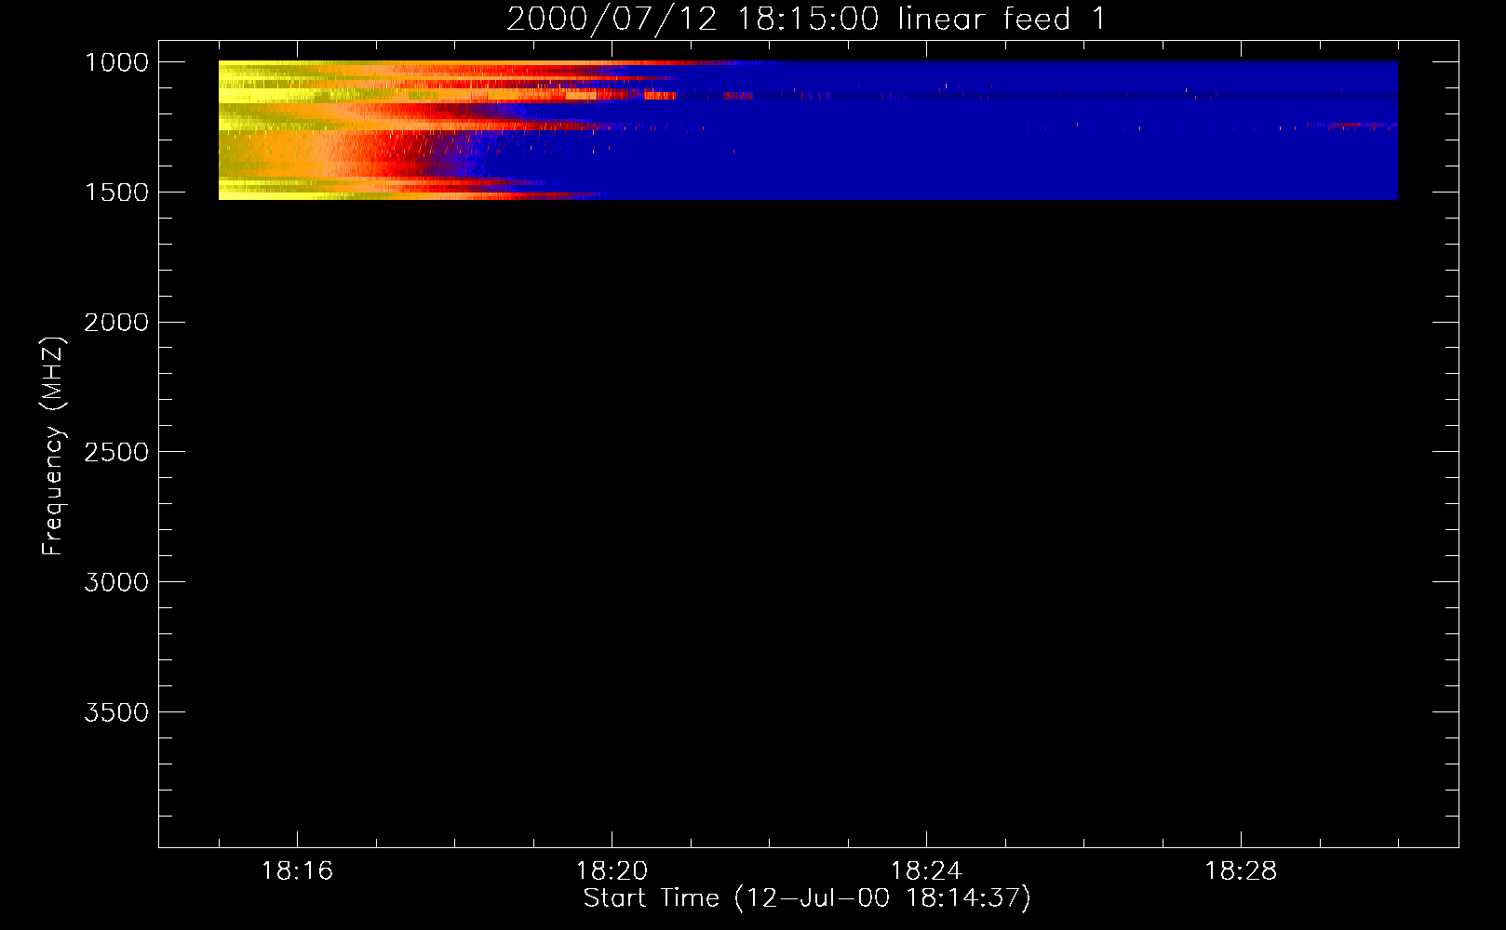
Task: Select the 3000 frequency tick label
Action: coord(116,582)
